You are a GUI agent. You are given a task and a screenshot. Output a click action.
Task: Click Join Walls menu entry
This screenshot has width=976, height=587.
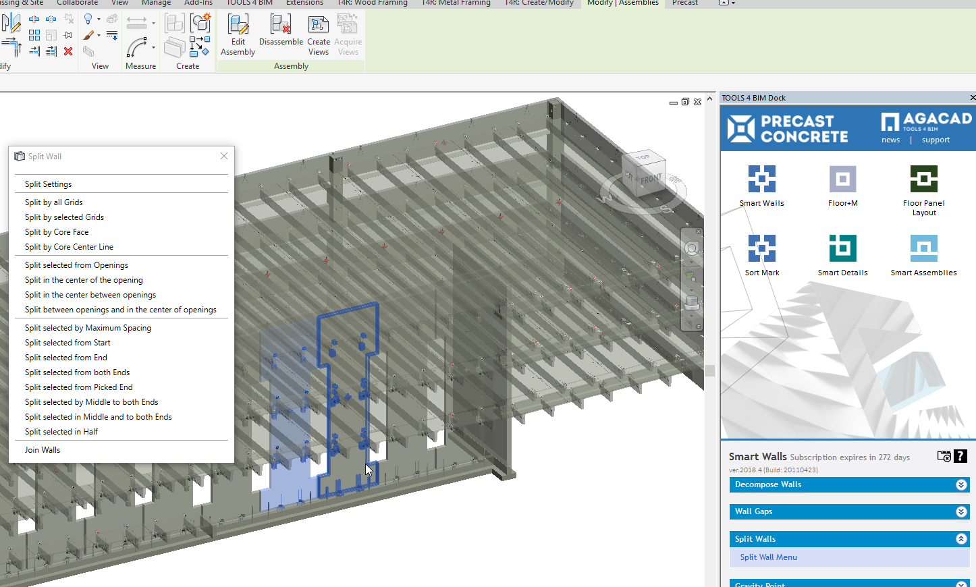coord(43,450)
